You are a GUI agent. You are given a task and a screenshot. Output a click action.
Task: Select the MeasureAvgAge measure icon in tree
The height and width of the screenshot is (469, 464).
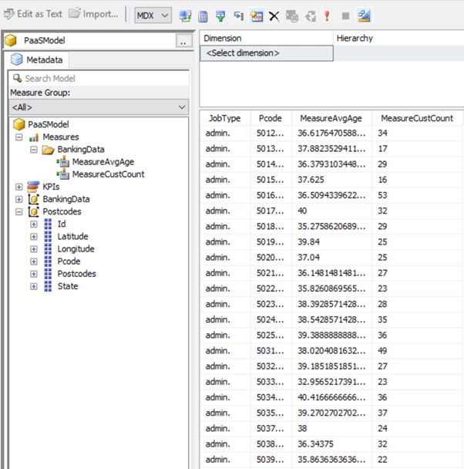(62, 162)
